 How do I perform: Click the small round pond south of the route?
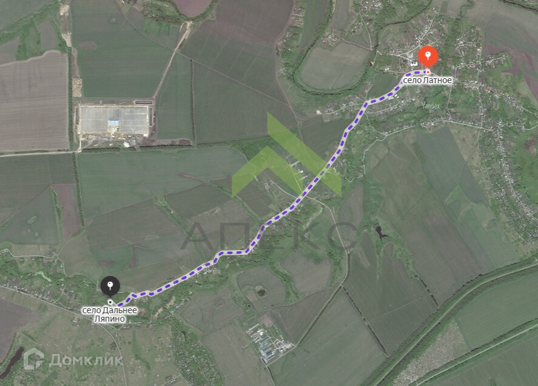(261, 293)
